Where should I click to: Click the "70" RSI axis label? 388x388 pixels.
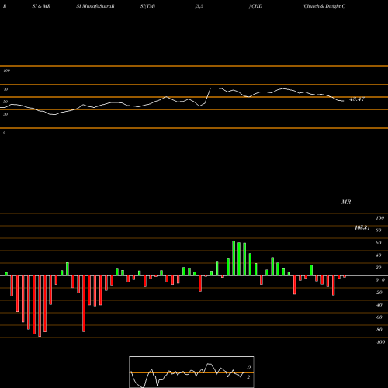tap(5, 89)
